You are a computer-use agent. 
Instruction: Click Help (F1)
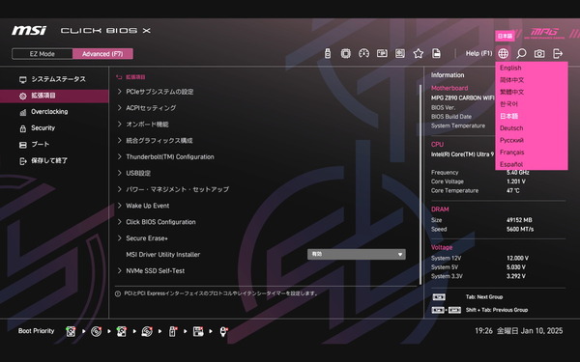pos(478,53)
